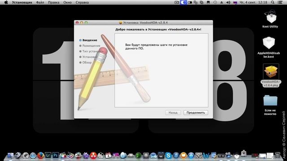Image resolution: width=287 pixels, height=161 pixels.
Task: Close the VoodooHDA installer window
Action: pyautogui.click(x=77, y=23)
